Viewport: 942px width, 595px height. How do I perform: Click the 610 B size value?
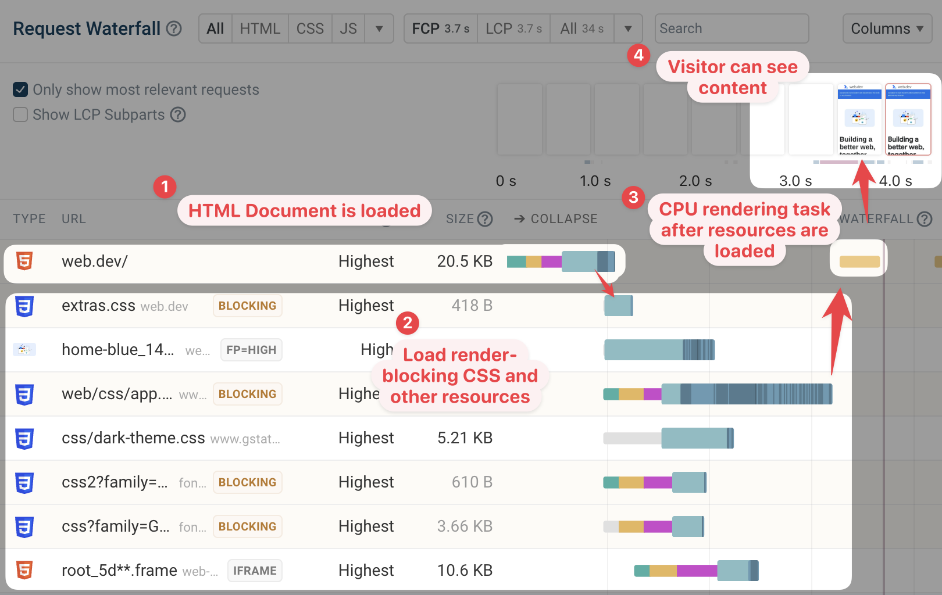coord(472,482)
